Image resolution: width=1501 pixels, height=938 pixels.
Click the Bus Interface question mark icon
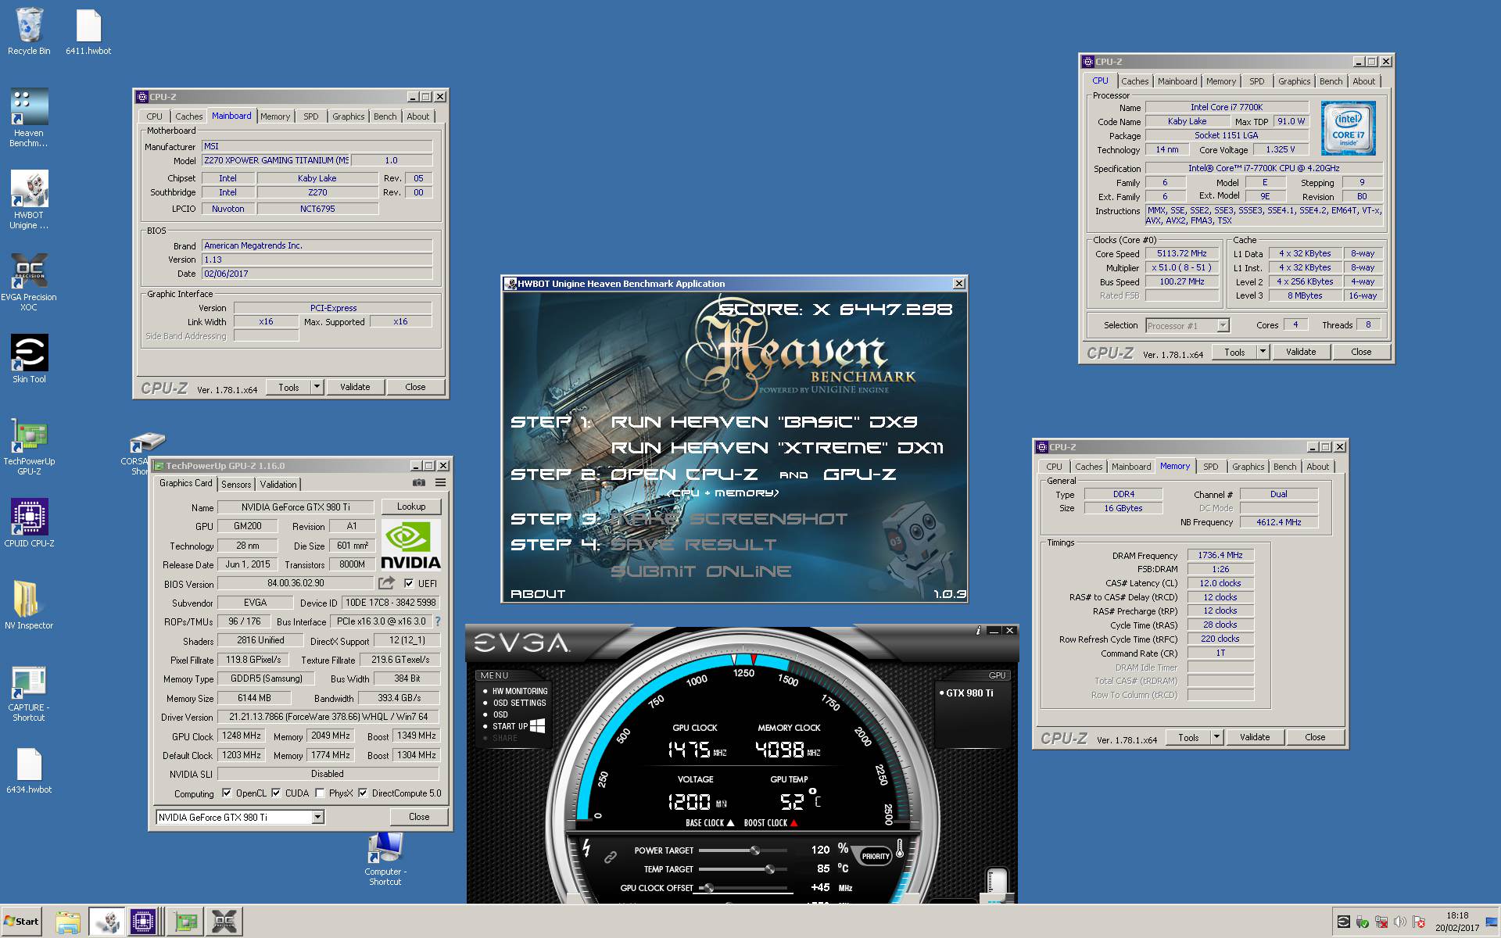pyautogui.click(x=437, y=621)
